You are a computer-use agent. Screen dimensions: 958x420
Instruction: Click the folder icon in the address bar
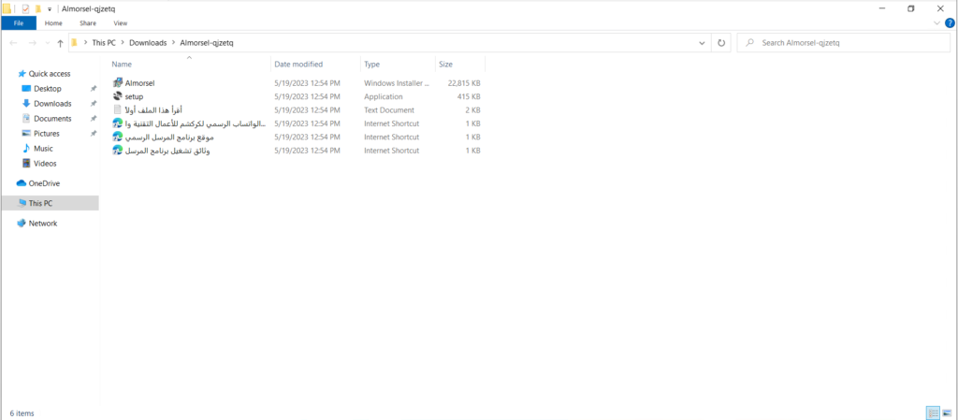75,43
